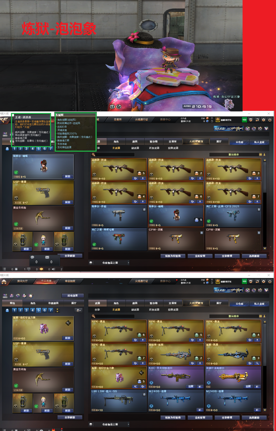Click upgrade arrow on 加特林-炼狱 card

click(200, 363)
